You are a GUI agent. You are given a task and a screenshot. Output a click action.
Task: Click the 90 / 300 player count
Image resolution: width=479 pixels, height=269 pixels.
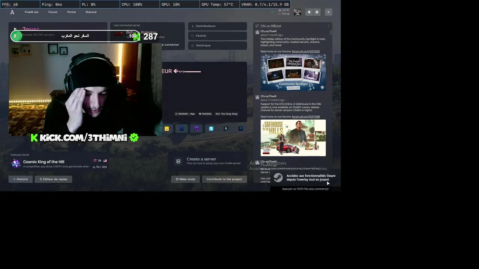tap(100, 167)
